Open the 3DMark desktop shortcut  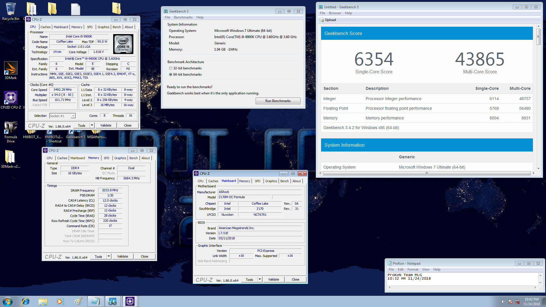point(11,70)
